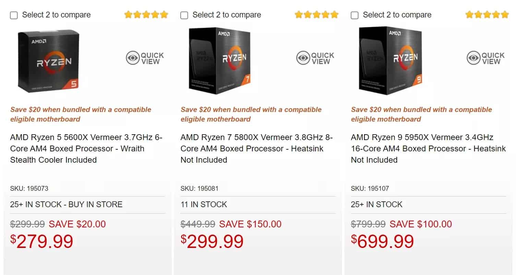The image size is (516, 275).
Task: Check compare box for Ryzen 5 5600X
Action: [14, 15]
